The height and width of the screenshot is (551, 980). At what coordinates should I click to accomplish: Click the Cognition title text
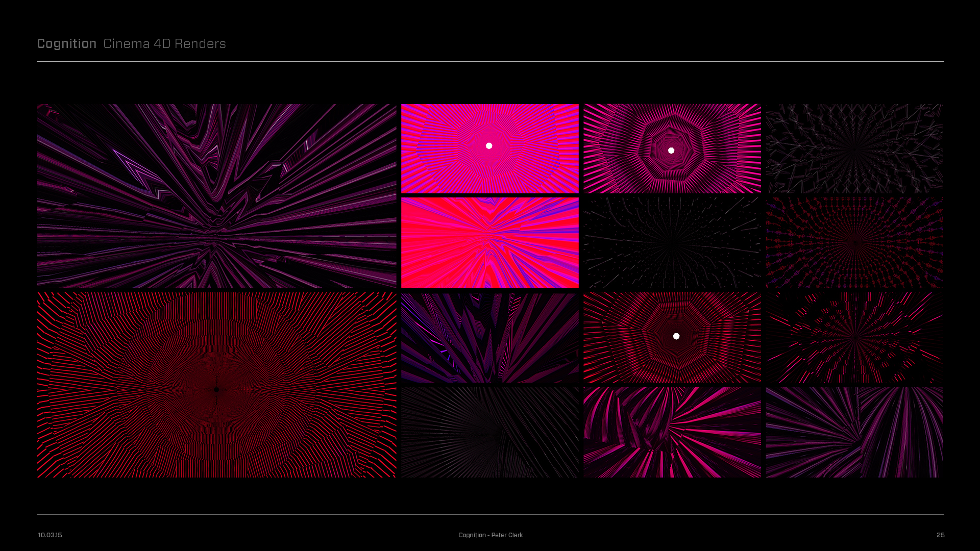click(x=67, y=44)
